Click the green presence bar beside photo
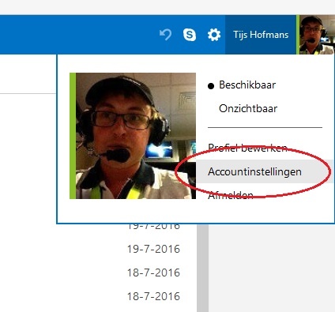The width and height of the screenshot is (335, 312). pyautogui.click(x=73, y=136)
